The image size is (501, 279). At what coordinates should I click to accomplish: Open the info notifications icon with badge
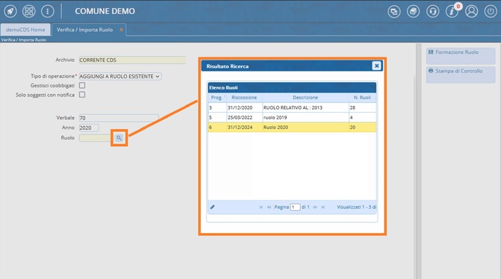[451, 11]
